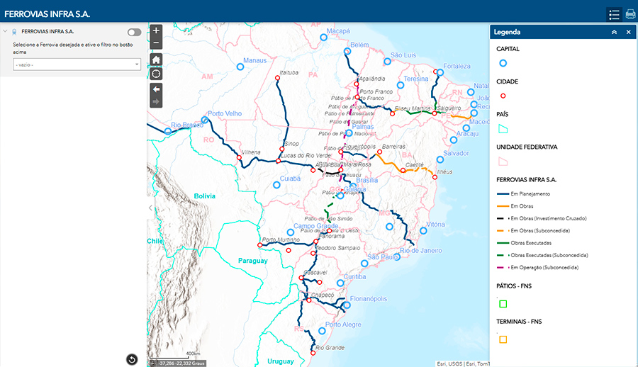
Task: Go to next map extent arrow
Action: [x=156, y=102]
